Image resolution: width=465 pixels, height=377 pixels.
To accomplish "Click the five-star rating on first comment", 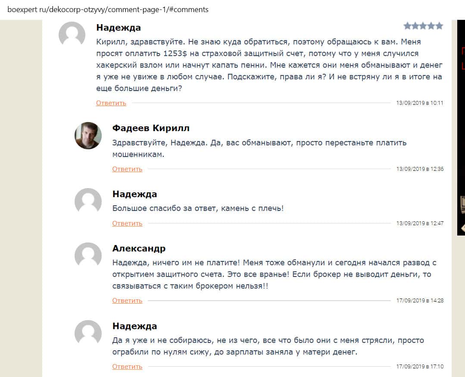I will [x=423, y=26].
